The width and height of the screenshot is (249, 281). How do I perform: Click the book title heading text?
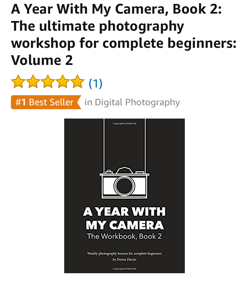pos(124,35)
